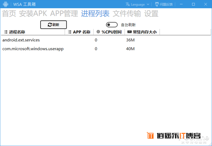Select the 进程列表 tab
This screenshot has width=212, height=146.
[95, 14]
